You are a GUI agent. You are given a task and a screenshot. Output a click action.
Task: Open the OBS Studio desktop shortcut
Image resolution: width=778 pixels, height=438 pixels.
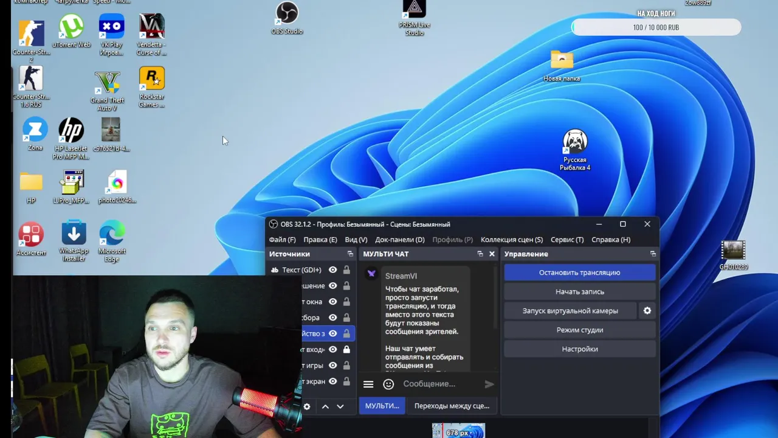tap(287, 17)
